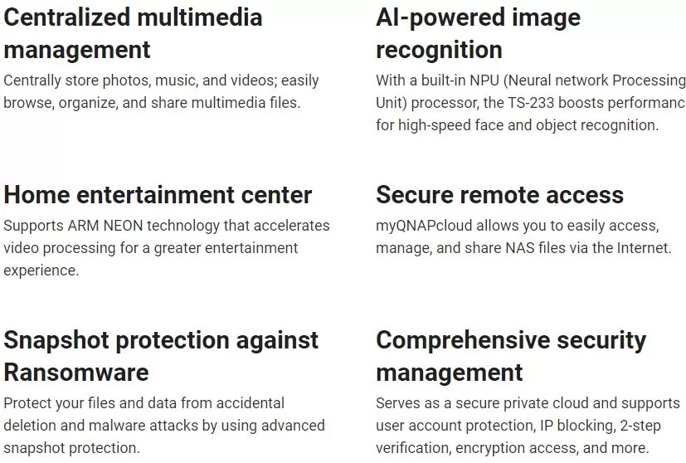
Task: Select the Secure remote access heading
Action: tap(499, 195)
